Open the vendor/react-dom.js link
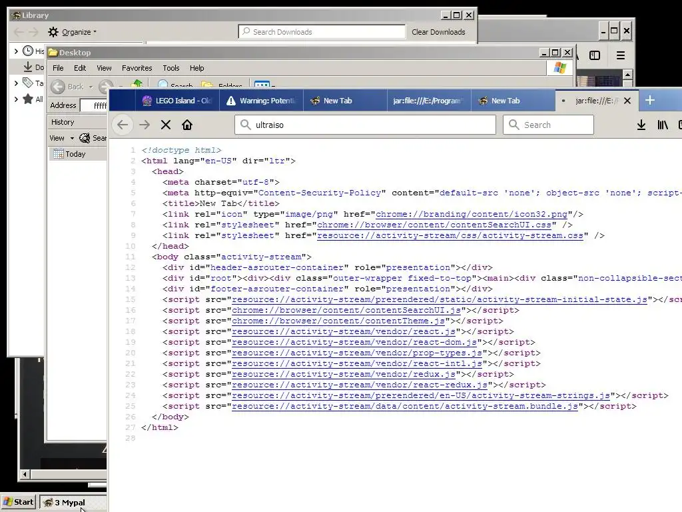682x512 pixels. point(354,342)
